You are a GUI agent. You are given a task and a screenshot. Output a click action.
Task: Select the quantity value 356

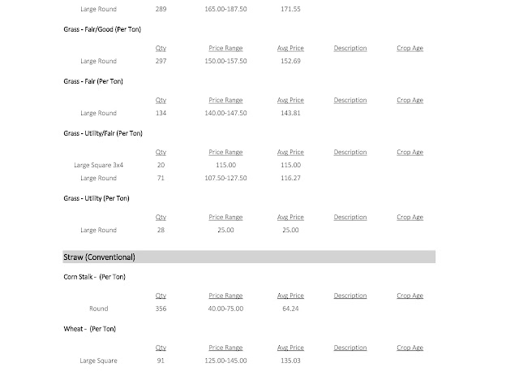point(161,309)
